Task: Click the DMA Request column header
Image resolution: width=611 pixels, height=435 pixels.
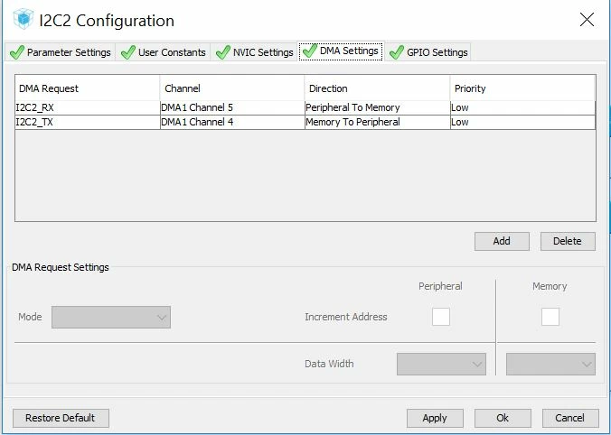Action: (x=88, y=88)
